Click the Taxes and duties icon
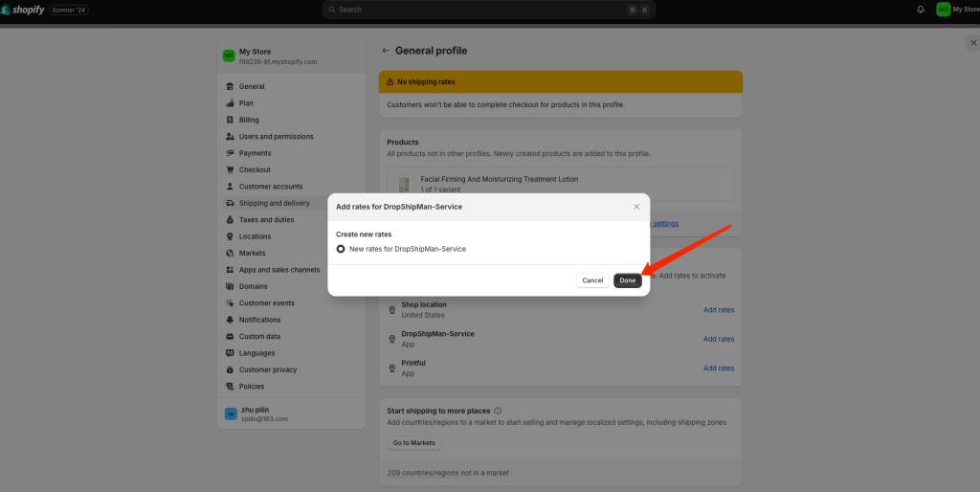Image resolution: width=980 pixels, height=492 pixels. coord(230,220)
